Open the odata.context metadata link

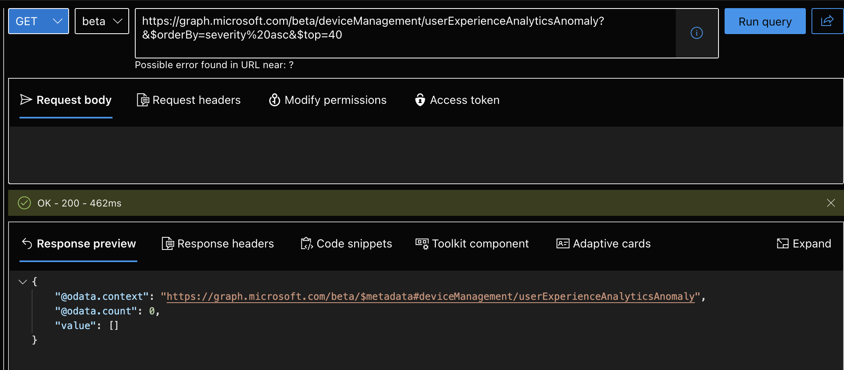pyautogui.click(x=431, y=296)
